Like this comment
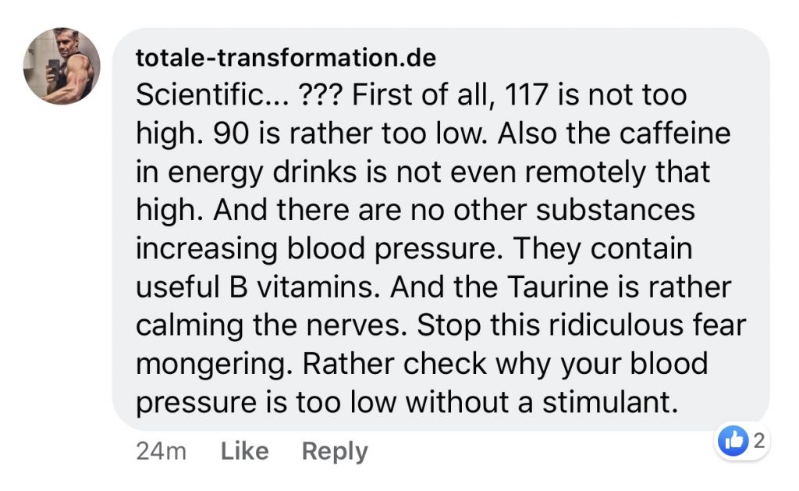Image resolution: width=799 pixels, height=491 pixels. (244, 451)
